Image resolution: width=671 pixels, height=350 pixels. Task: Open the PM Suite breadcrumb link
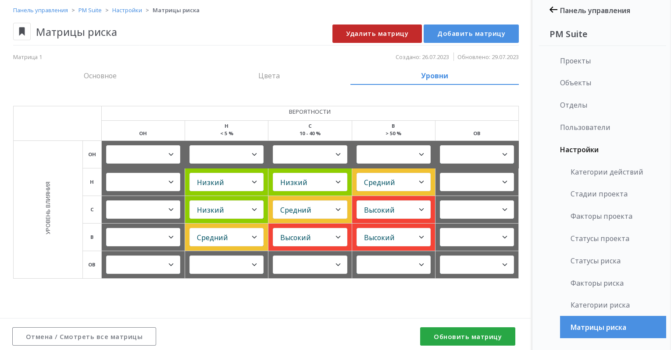[90, 10]
